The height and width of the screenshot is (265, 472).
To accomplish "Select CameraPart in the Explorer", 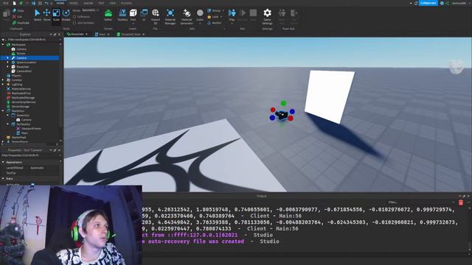I will [x=24, y=71].
